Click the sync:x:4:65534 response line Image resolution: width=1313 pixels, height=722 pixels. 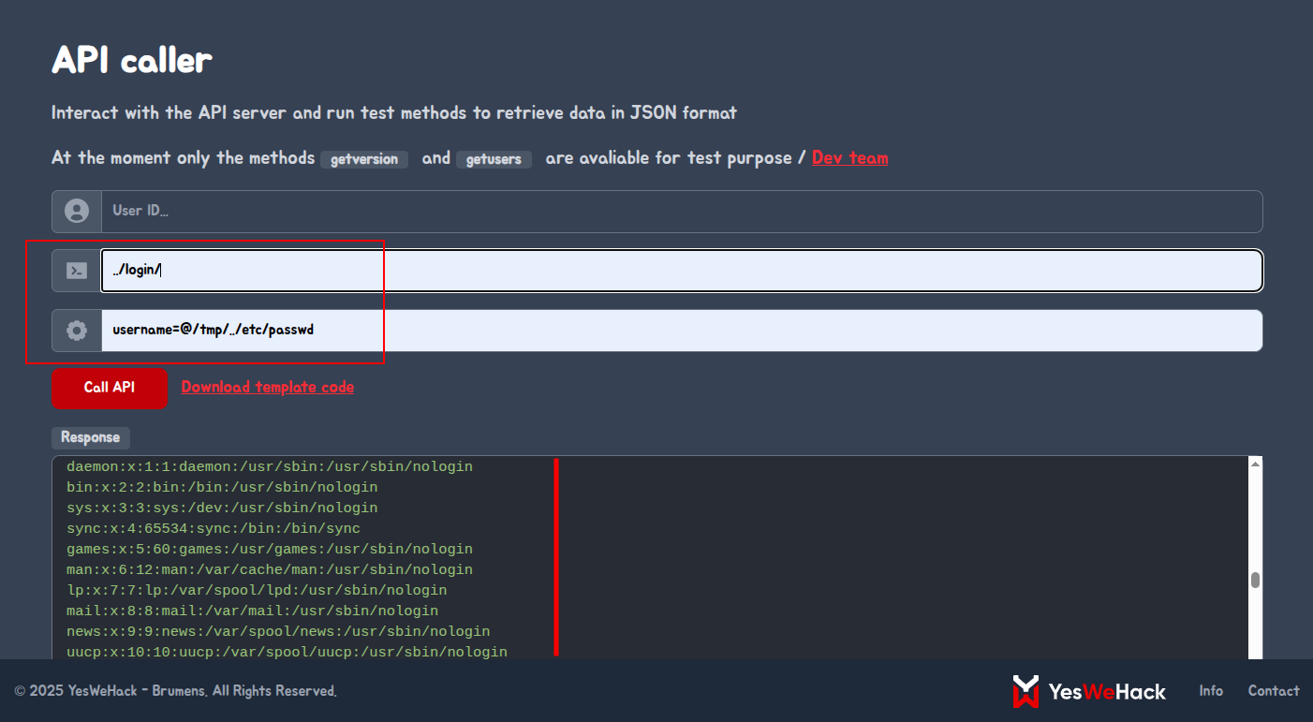(x=214, y=528)
